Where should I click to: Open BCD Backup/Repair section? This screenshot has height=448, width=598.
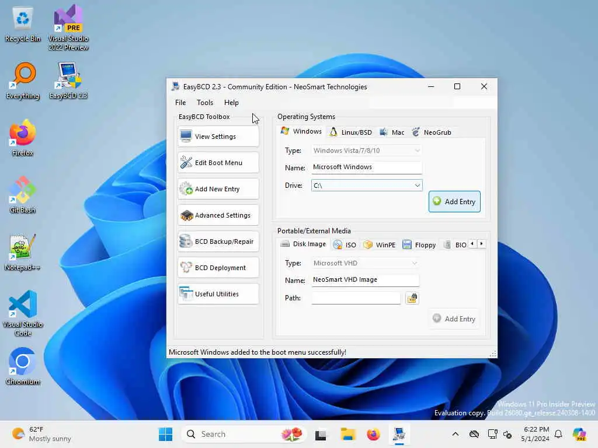(218, 242)
